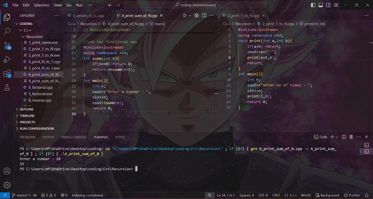
Task: Switch to PORTS panel tab
Action: coord(120,137)
